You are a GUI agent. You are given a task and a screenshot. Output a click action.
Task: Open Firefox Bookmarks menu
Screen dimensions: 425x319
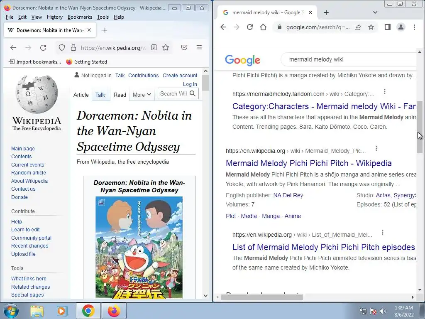point(80,17)
